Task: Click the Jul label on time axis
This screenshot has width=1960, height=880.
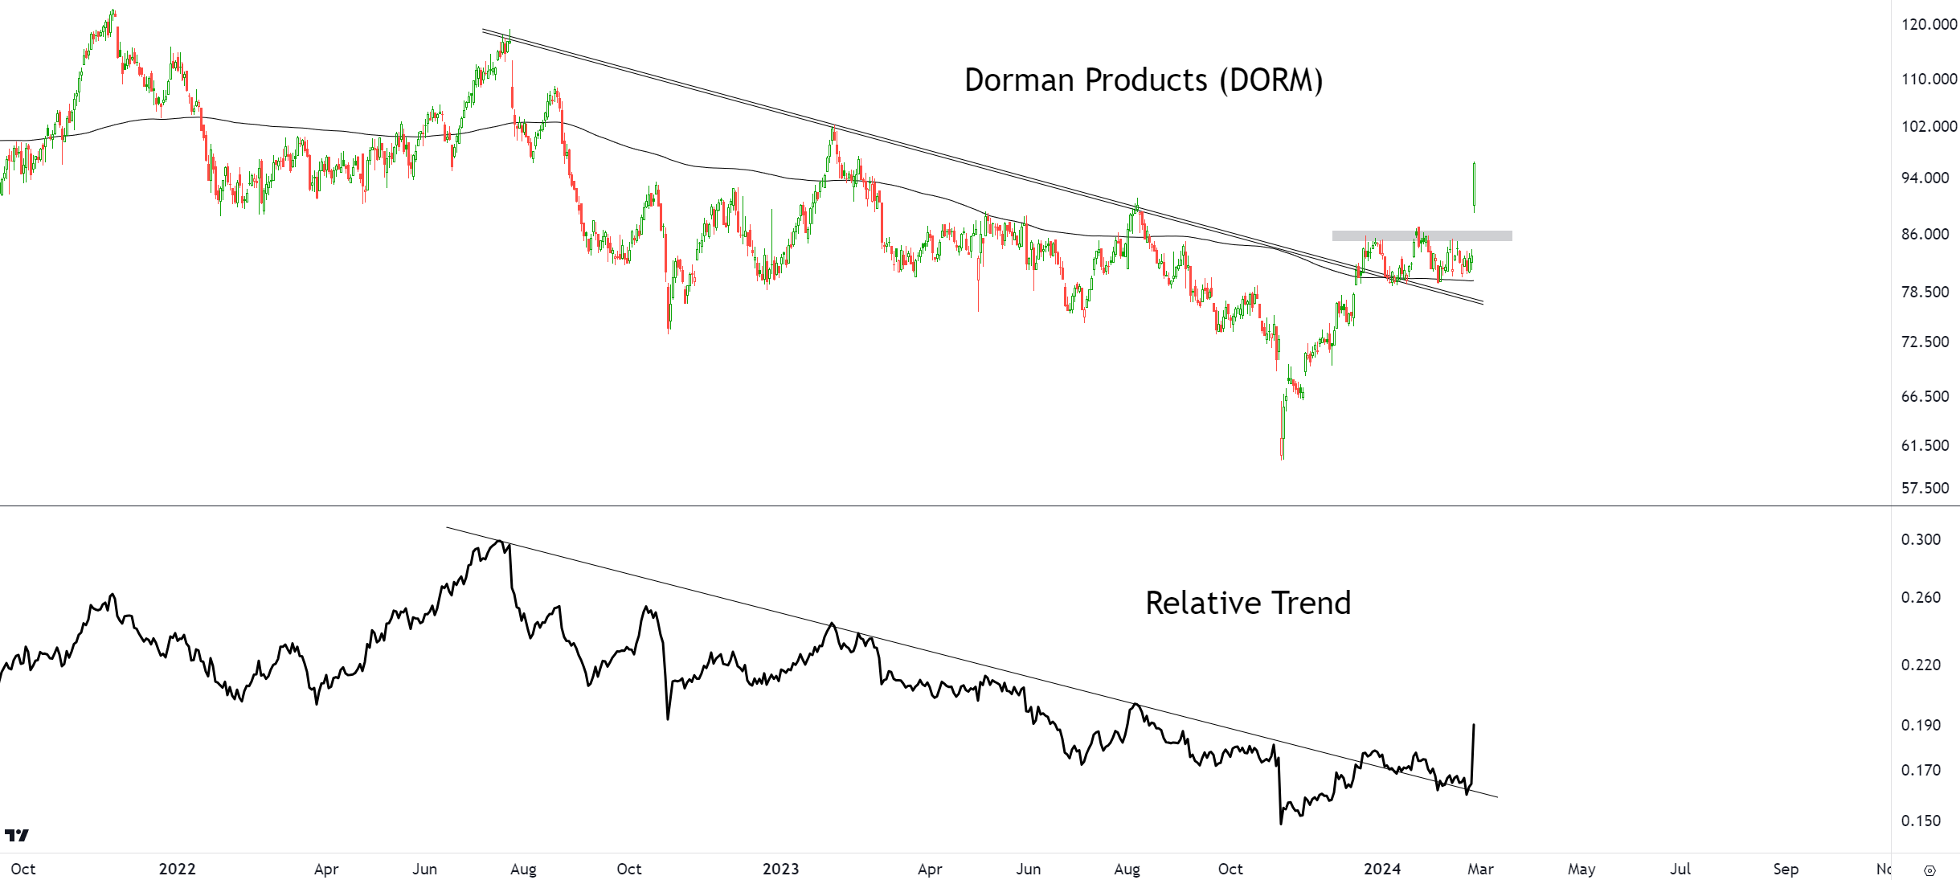Action: 1680,869
